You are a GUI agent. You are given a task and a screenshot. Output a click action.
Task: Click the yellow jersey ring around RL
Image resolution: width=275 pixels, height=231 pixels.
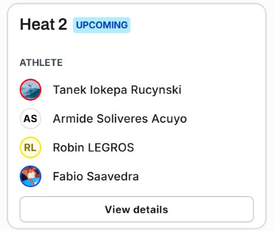[x=30, y=147]
